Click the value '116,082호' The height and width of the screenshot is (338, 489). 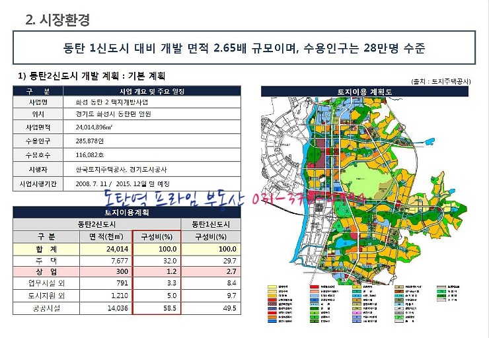(x=90, y=155)
